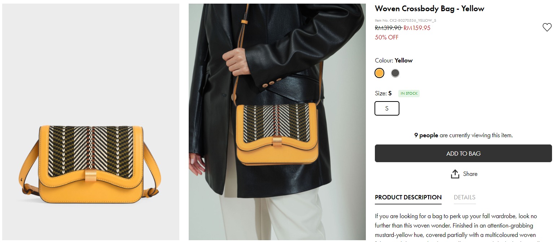Choose the dark grey colour swatch

[x=395, y=73]
